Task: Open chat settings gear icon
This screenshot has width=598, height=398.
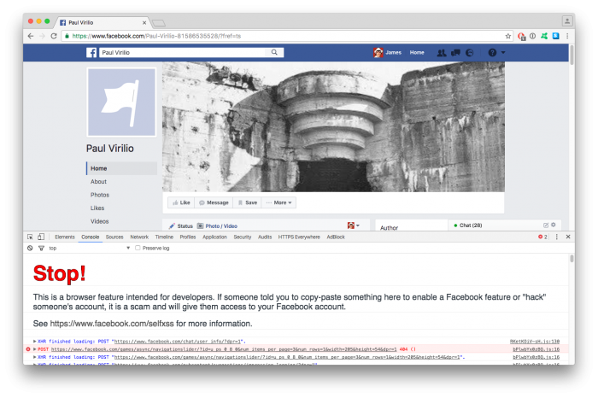Action: click(x=554, y=225)
